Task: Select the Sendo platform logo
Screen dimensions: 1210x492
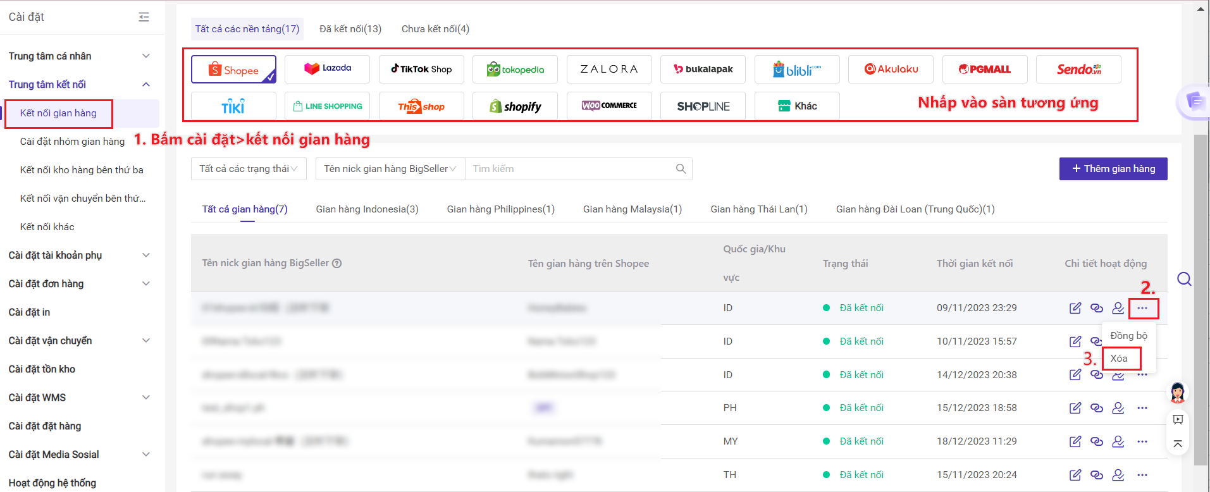Action: (x=1078, y=69)
